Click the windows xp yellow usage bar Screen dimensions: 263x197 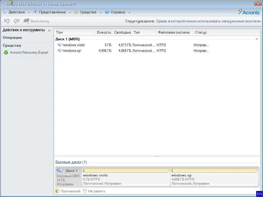tap(214, 171)
